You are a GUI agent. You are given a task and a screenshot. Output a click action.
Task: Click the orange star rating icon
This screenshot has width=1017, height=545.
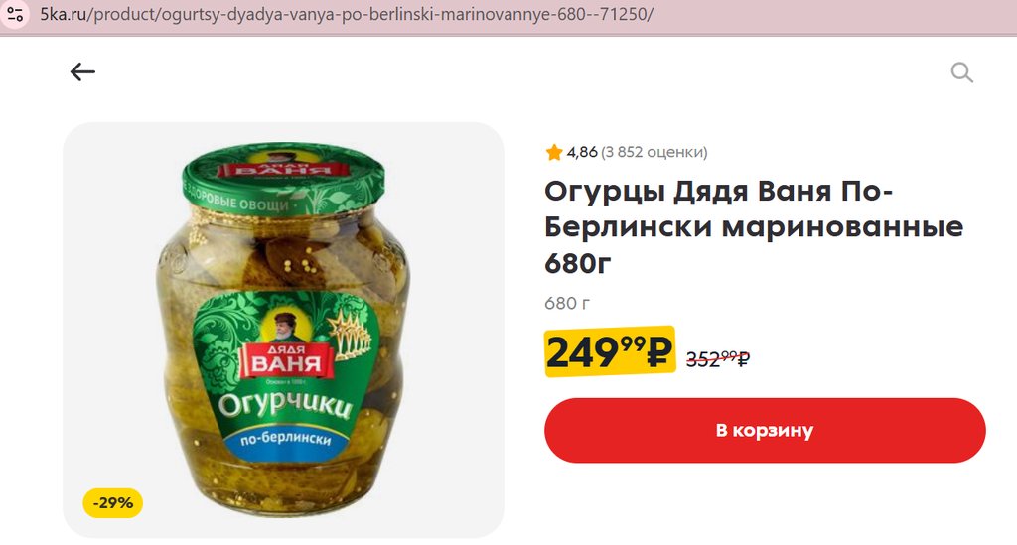[554, 152]
